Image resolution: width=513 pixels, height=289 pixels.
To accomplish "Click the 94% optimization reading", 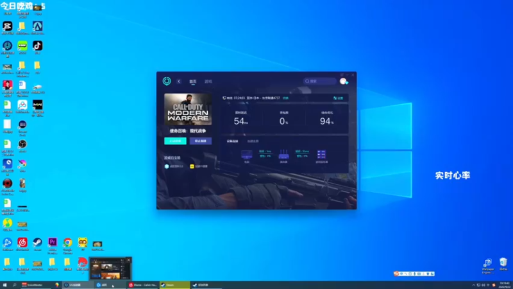I will (326, 121).
